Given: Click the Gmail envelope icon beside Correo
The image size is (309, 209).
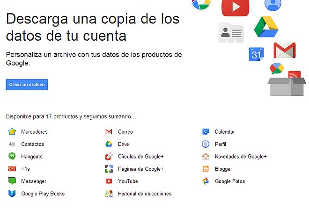Looking at the screenshot, I should pyautogui.click(x=109, y=132).
